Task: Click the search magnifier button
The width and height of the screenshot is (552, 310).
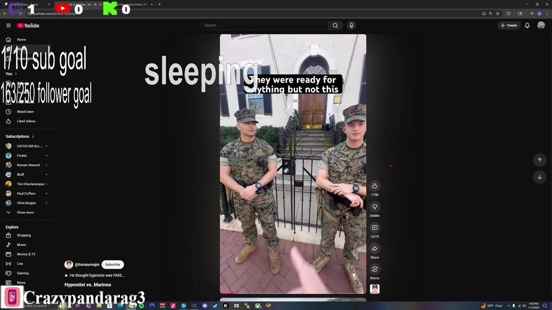Action: (x=335, y=25)
